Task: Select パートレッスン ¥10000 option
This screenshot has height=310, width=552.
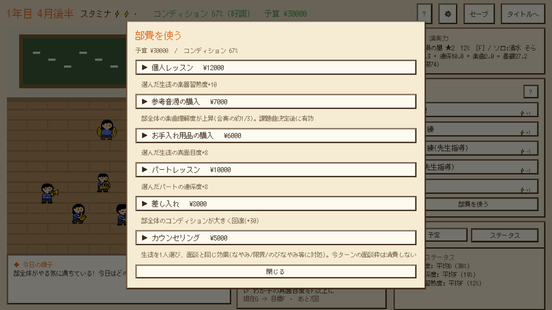Action: [x=276, y=170]
